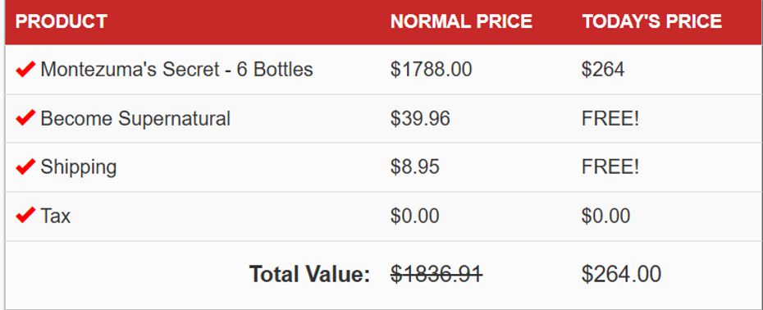Screen dimensions: 763x310
Task: Click the $39.96 normal price value
Action: [x=420, y=118]
